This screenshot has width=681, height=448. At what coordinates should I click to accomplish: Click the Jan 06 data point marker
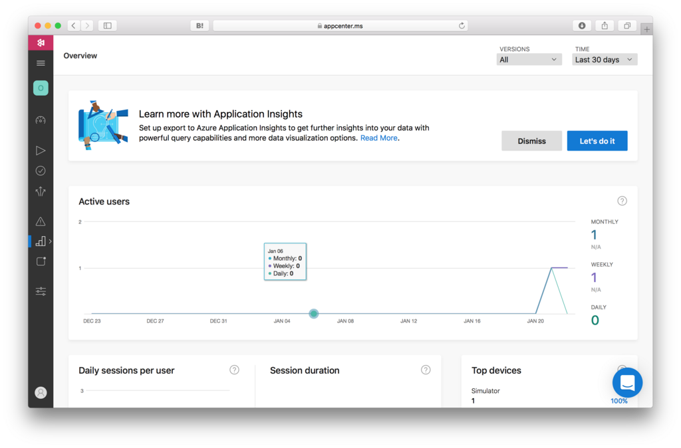(314, 313)
